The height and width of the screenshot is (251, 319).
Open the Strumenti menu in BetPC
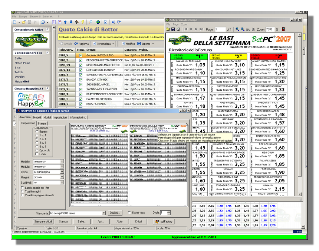click(x=35, y=17)
